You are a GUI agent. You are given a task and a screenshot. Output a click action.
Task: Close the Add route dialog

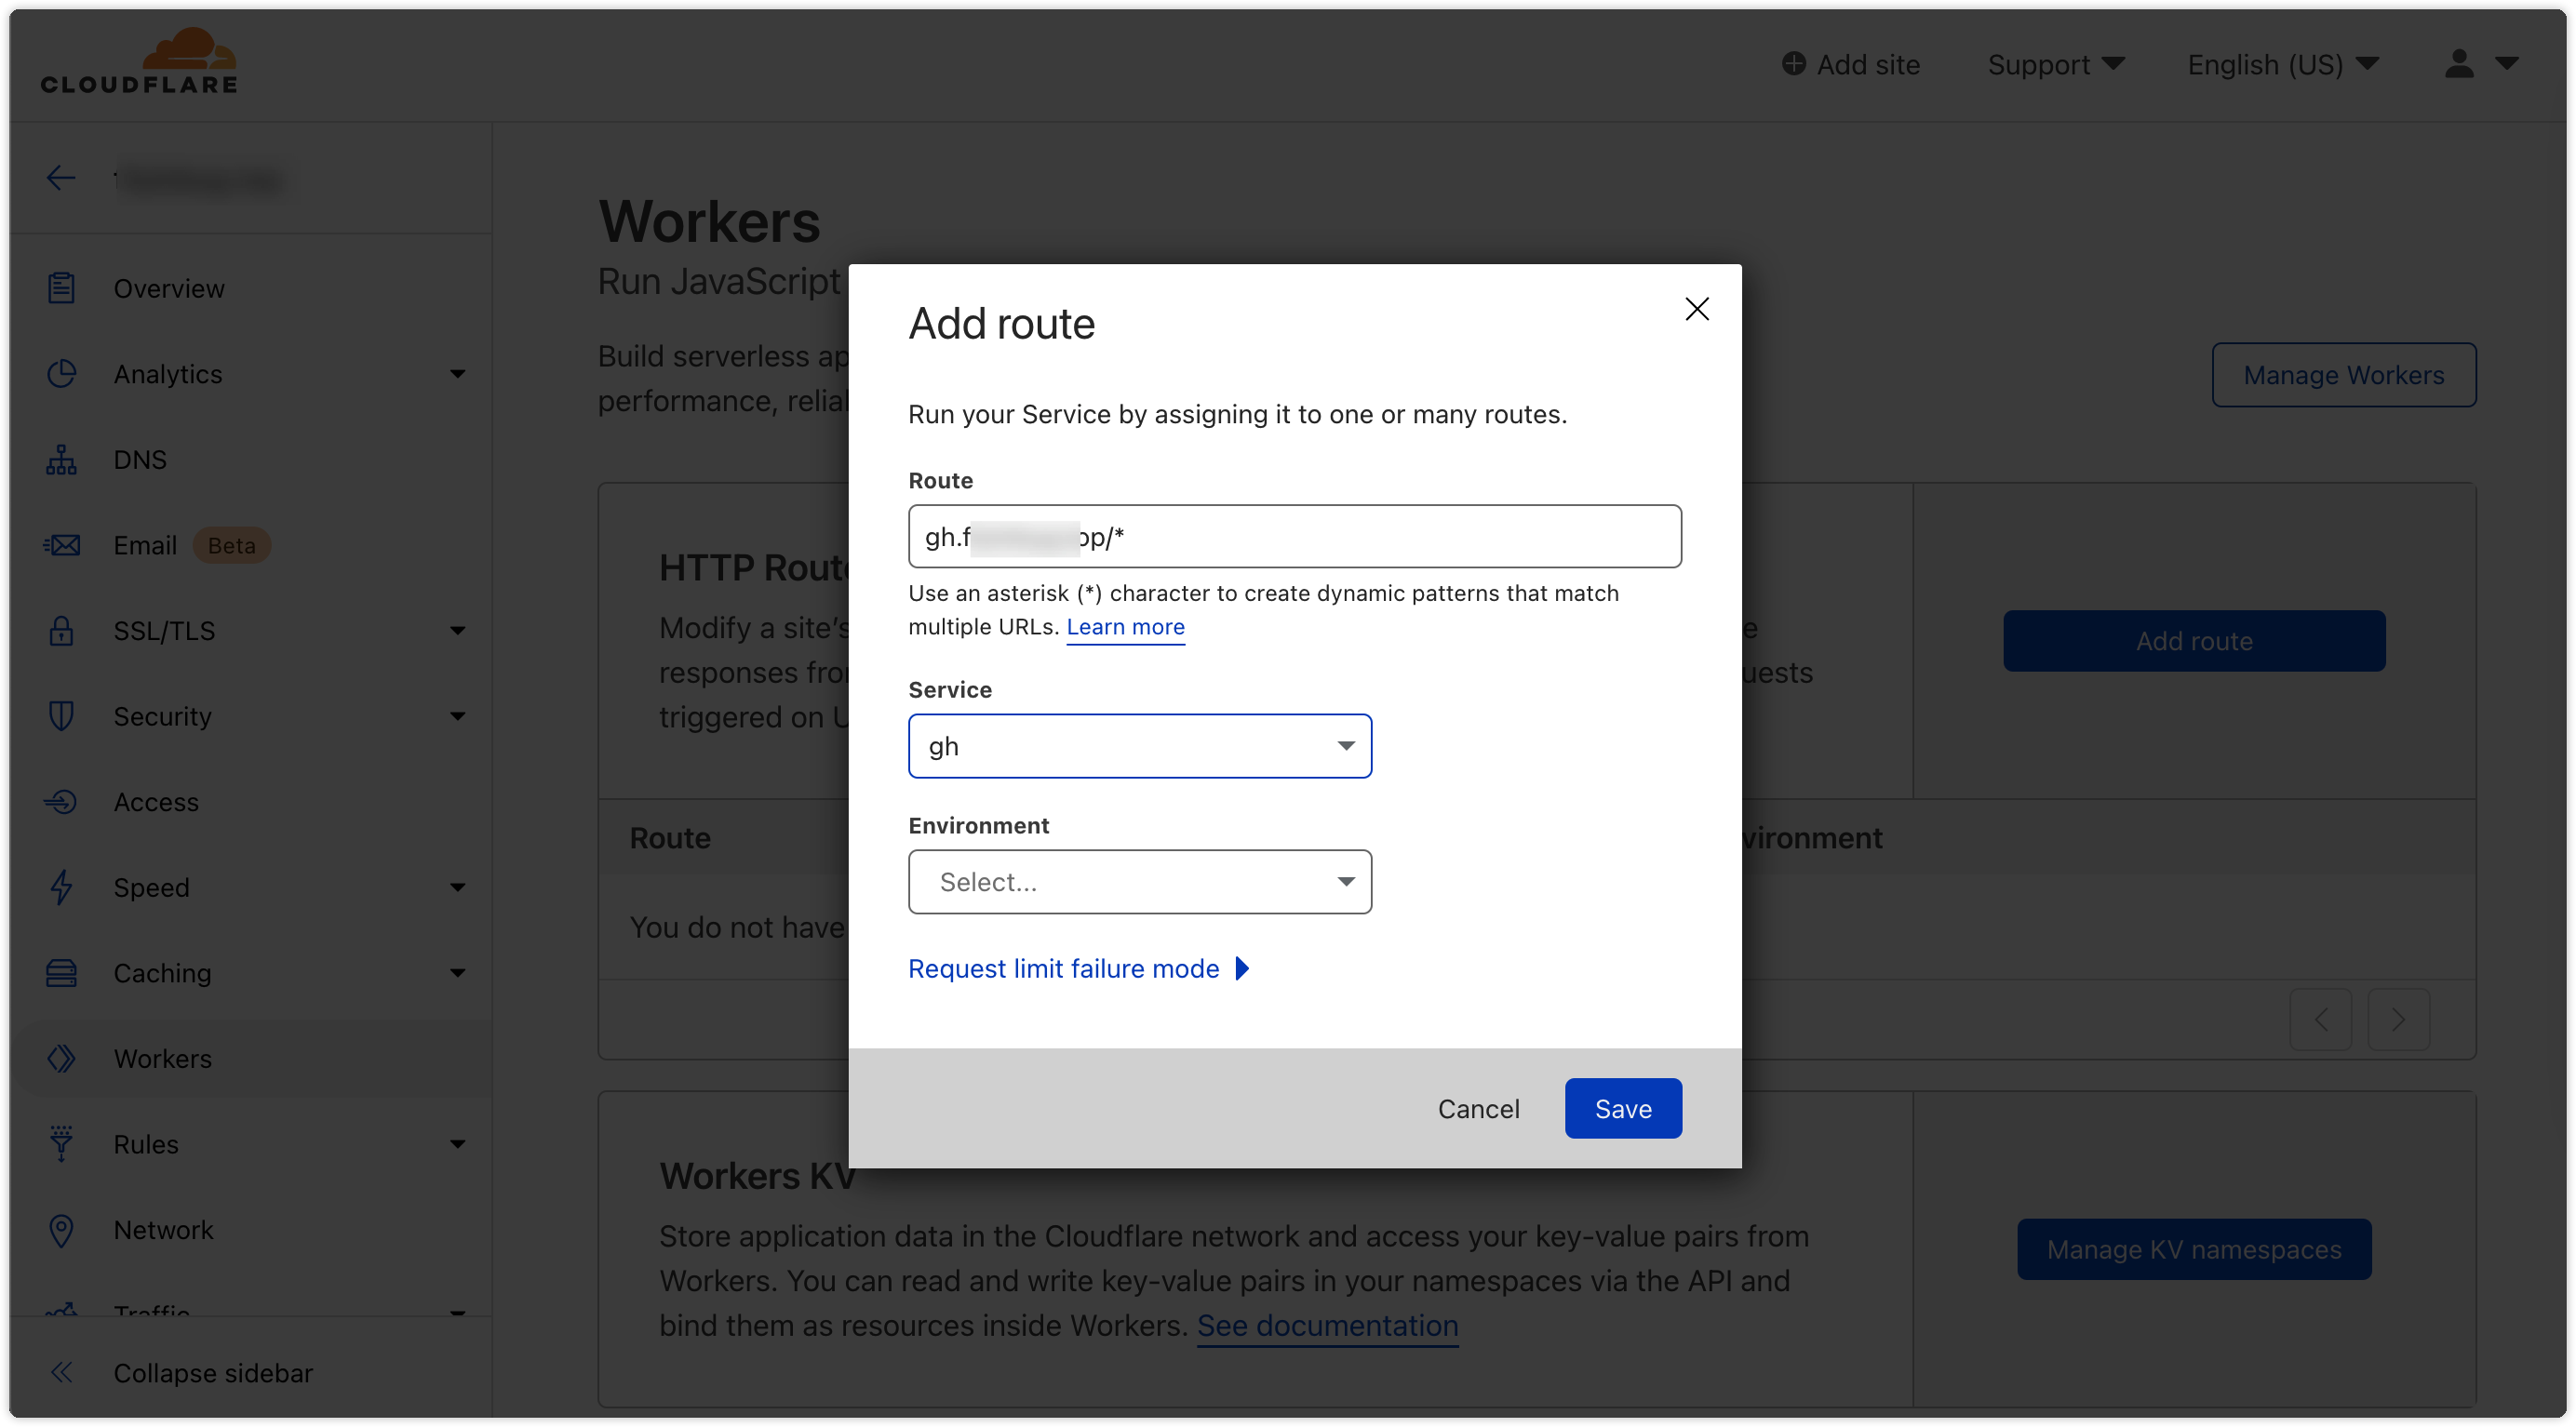point(1696,309)
